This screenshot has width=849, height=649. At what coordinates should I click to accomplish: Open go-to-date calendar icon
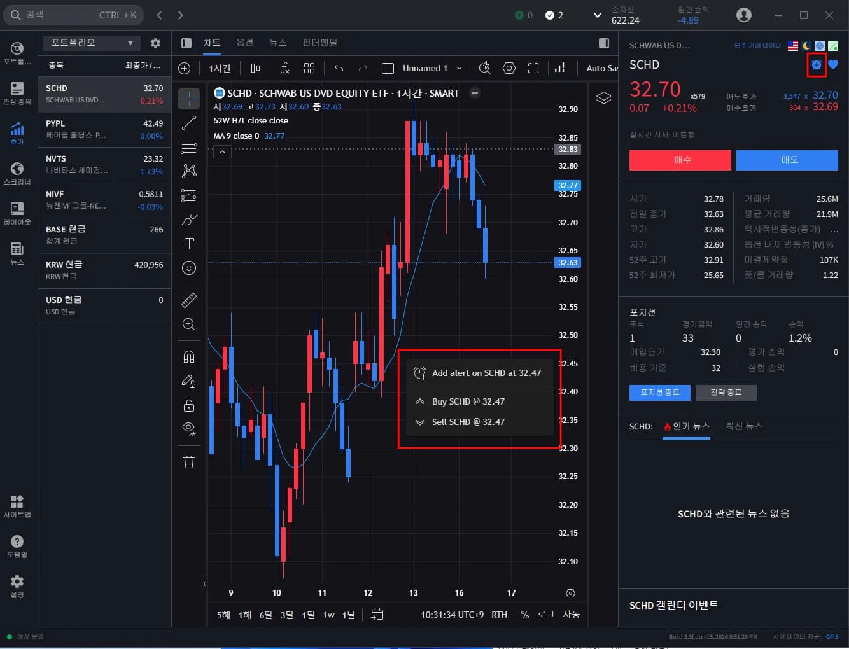click(x=377, y=614)
